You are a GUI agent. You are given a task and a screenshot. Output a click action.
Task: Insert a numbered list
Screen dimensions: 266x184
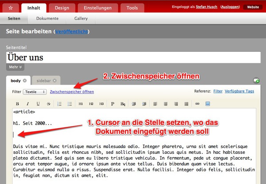[x=59, y=104]
